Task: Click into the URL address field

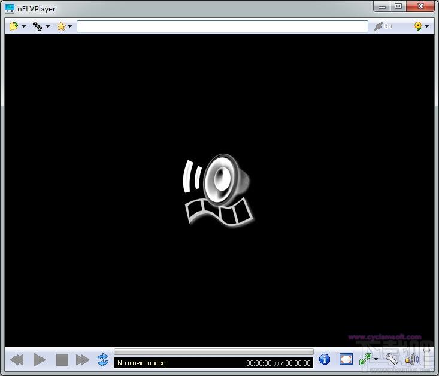Action: (222, 26)
